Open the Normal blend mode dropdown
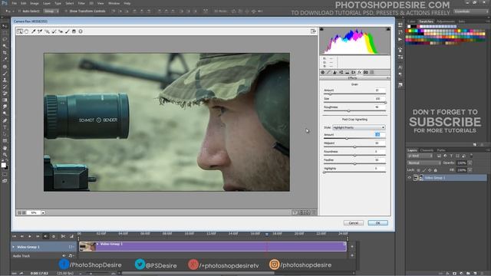 pos(423,163)
